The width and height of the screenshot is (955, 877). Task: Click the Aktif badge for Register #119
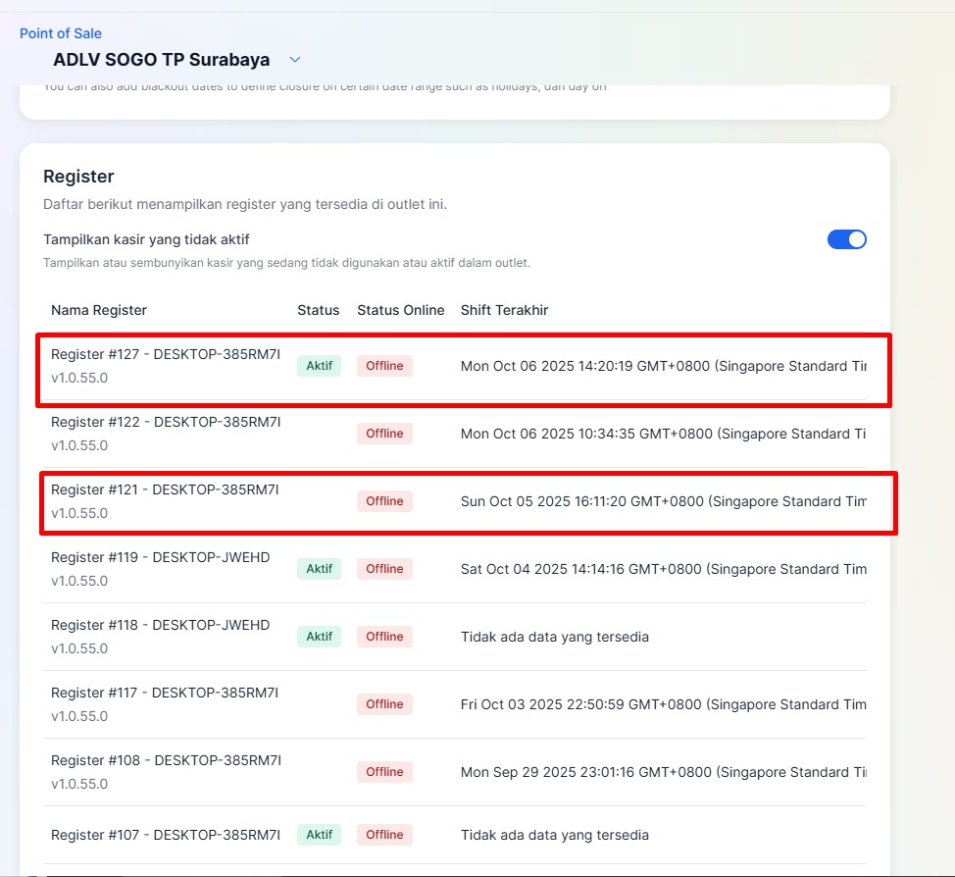point(319,569)
